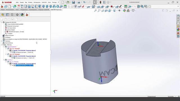The width and height of the screenshot is (180, 101).
Task: Click the view settings monitor icon
Action: tap(133, 11)
